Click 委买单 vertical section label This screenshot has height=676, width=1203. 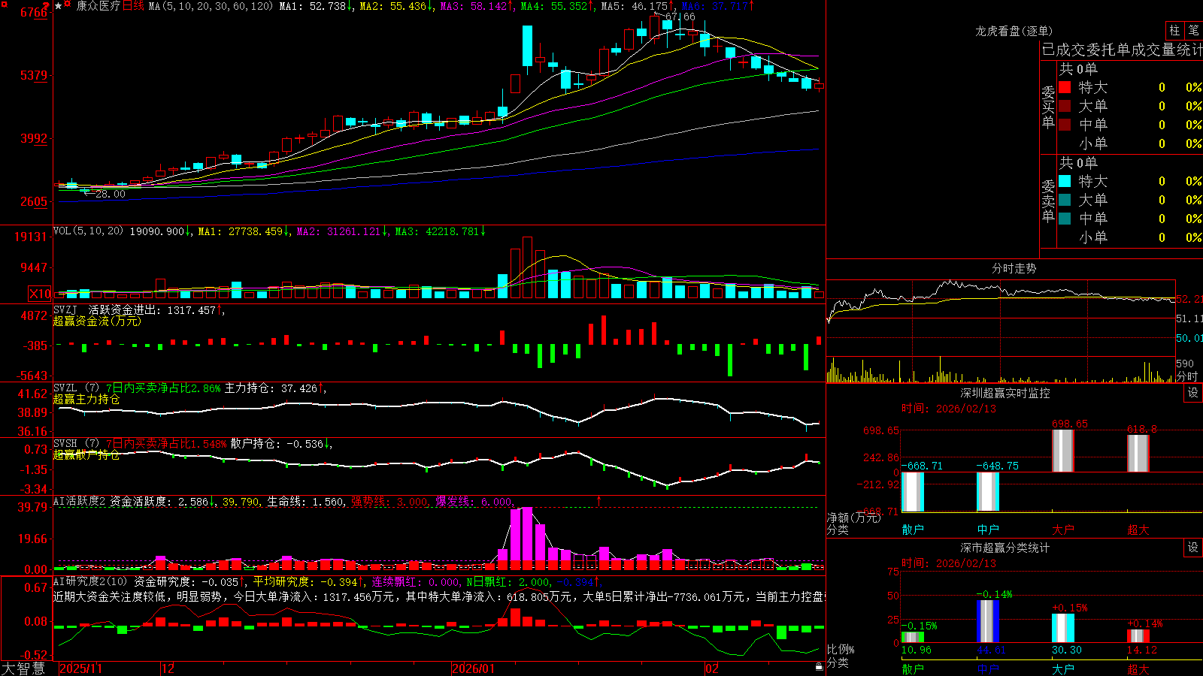tap(1048, 107)
